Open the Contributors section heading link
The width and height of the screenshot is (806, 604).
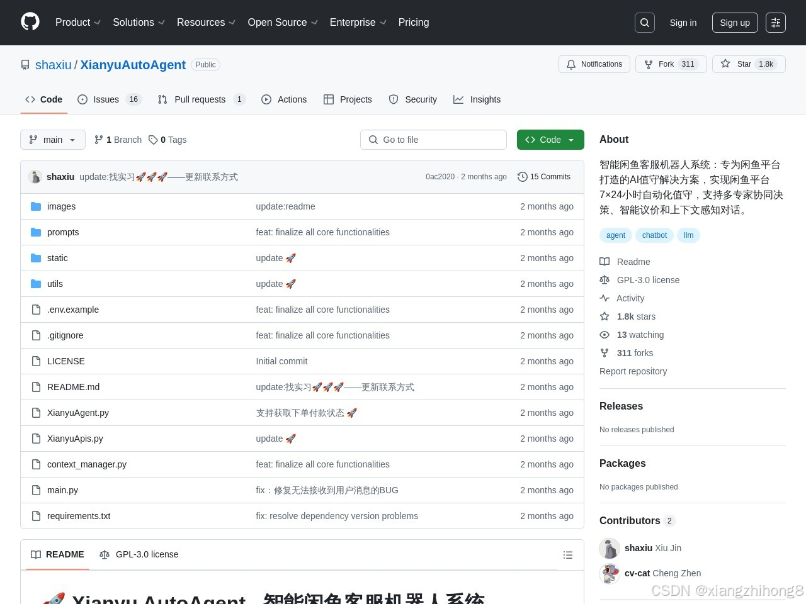[637, 521]
